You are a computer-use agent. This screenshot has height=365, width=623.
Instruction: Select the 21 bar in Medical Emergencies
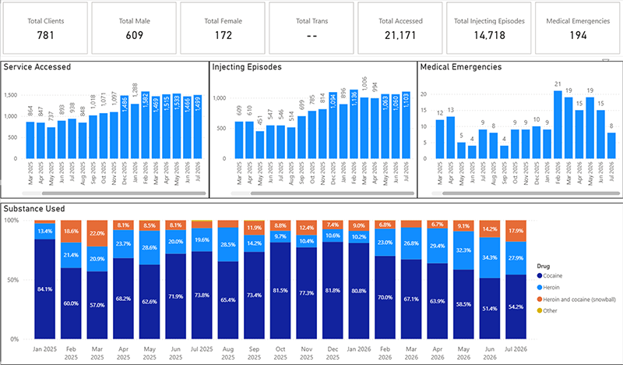(x=558, y=125)
